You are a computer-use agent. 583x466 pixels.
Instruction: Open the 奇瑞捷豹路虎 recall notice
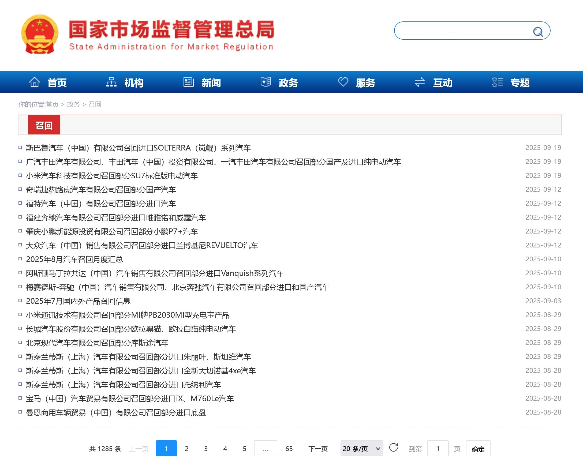pyautogui.click(x=101, y=190)
